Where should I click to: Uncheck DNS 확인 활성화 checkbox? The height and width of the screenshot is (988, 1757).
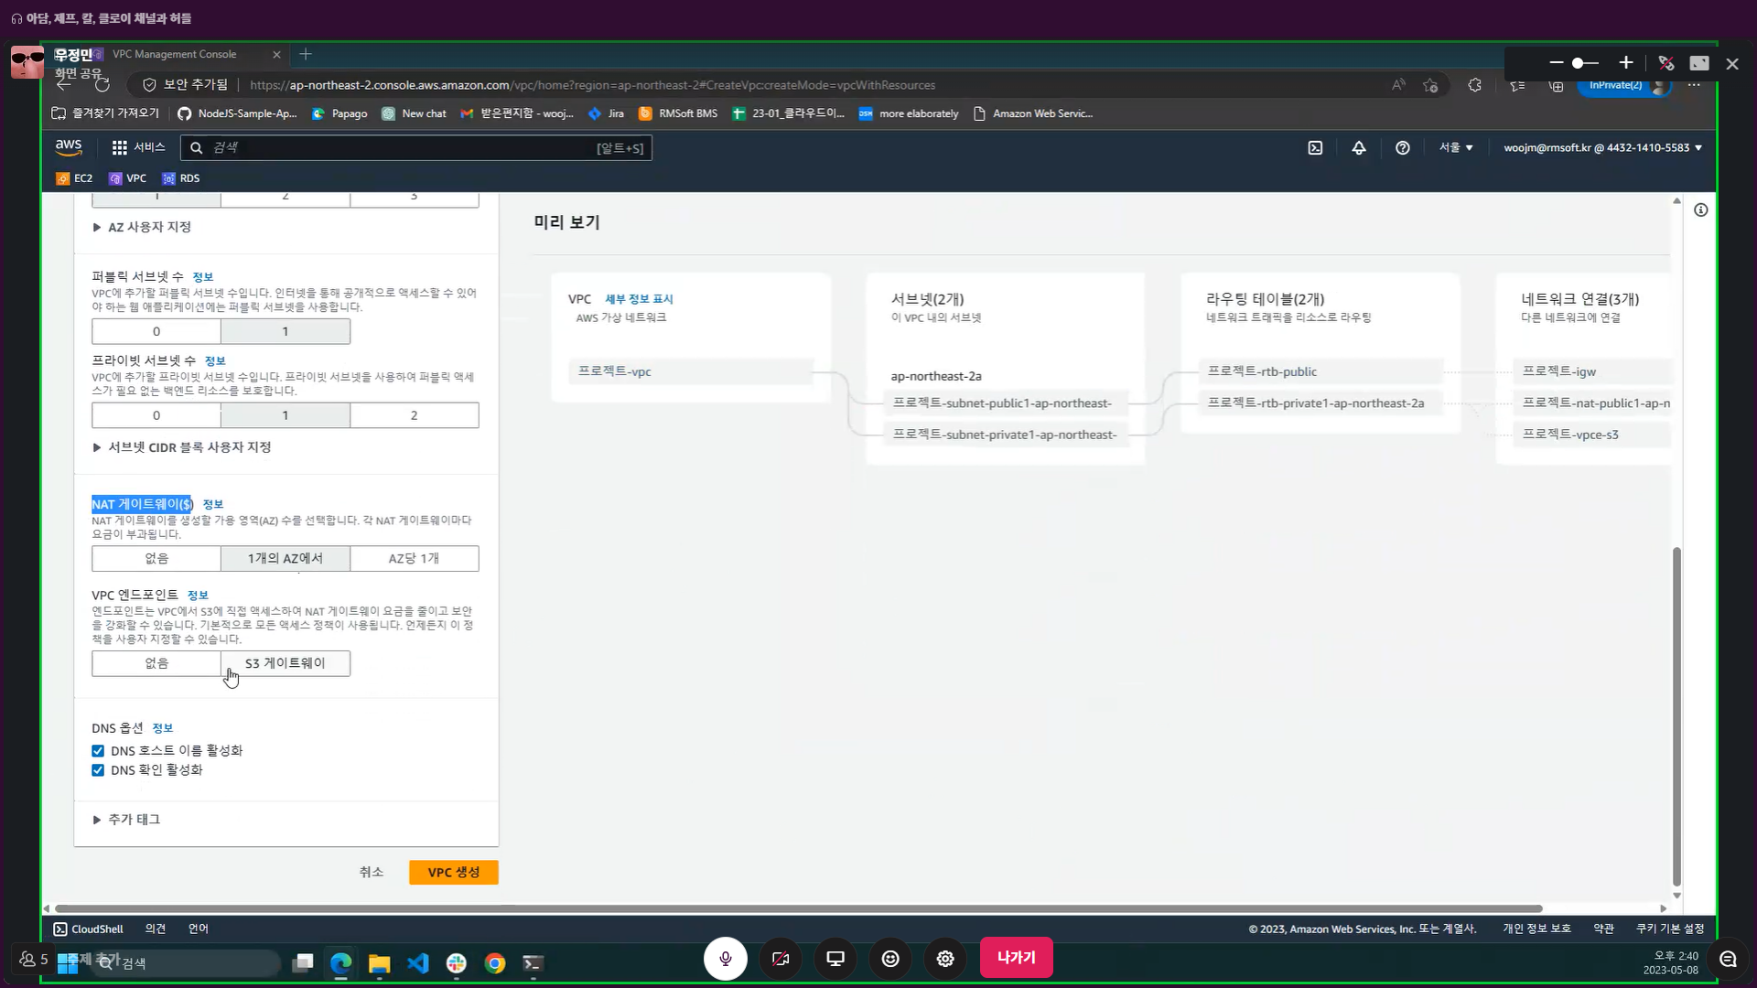click(x=98, y=770)
